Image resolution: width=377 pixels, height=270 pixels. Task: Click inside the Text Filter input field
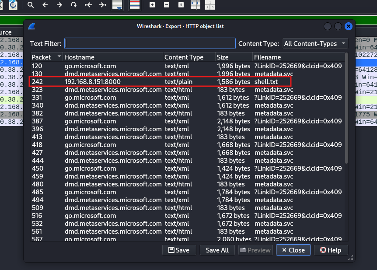(150, 43)
